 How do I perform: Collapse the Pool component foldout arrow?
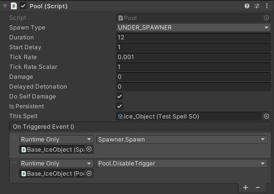click(x=5, y=6)
